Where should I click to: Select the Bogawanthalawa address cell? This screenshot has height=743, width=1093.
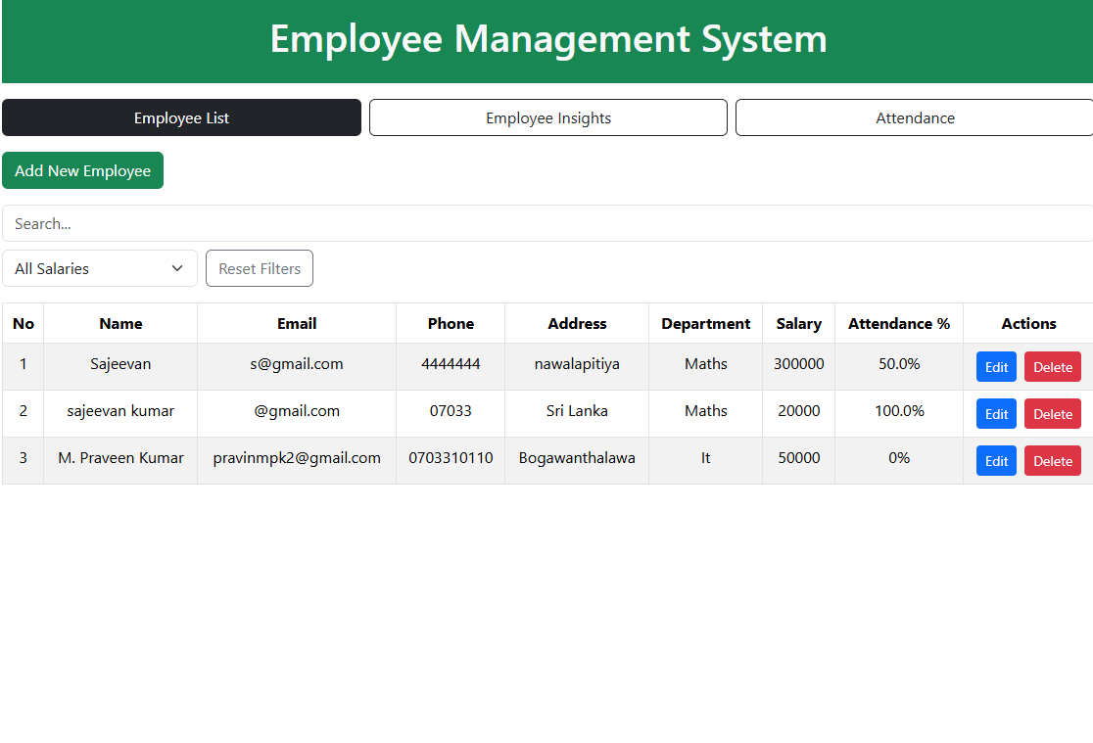[x=577, y=458]
